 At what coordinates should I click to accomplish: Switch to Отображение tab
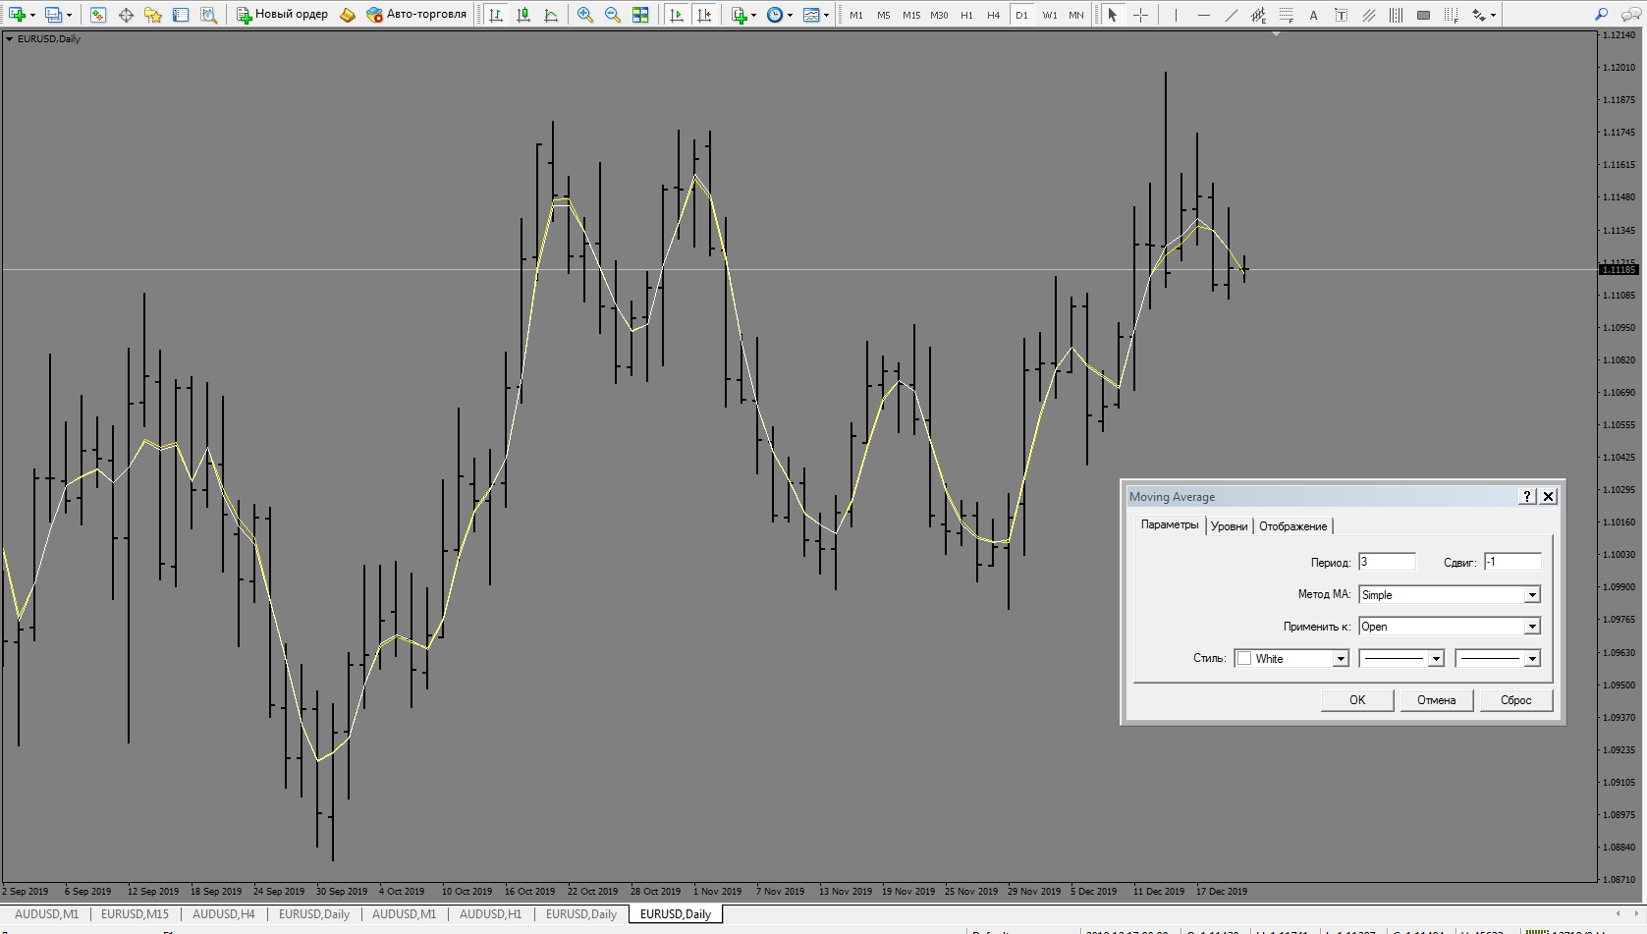click(1292, 526)
